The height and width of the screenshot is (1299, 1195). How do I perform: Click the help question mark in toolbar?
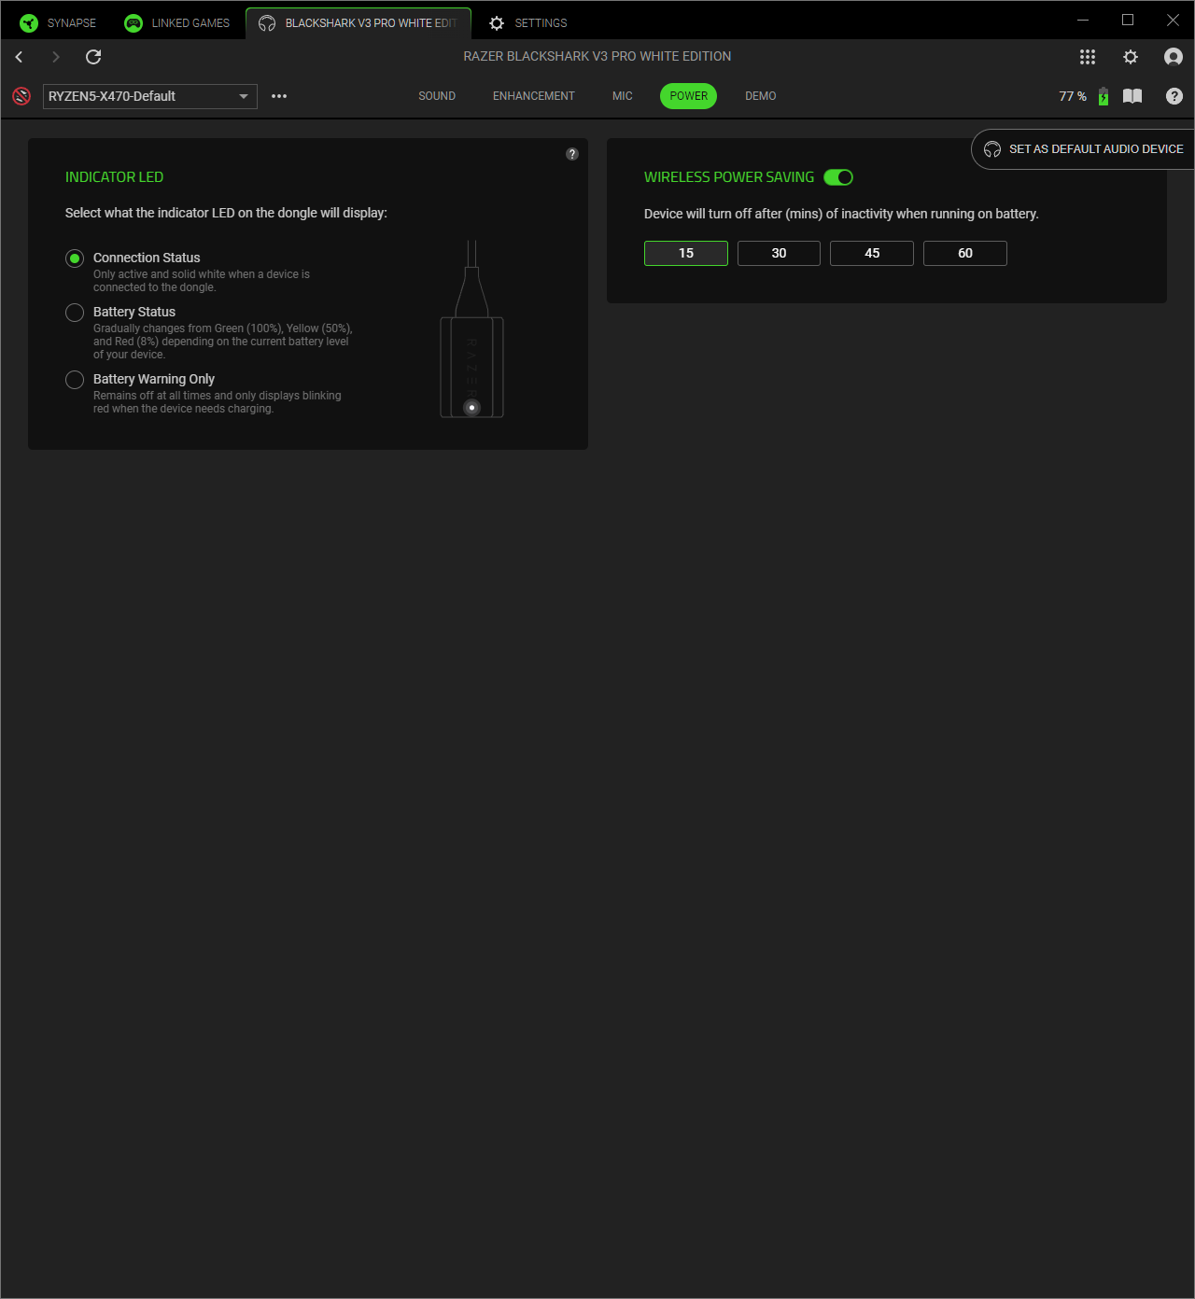pos(1174,96)
